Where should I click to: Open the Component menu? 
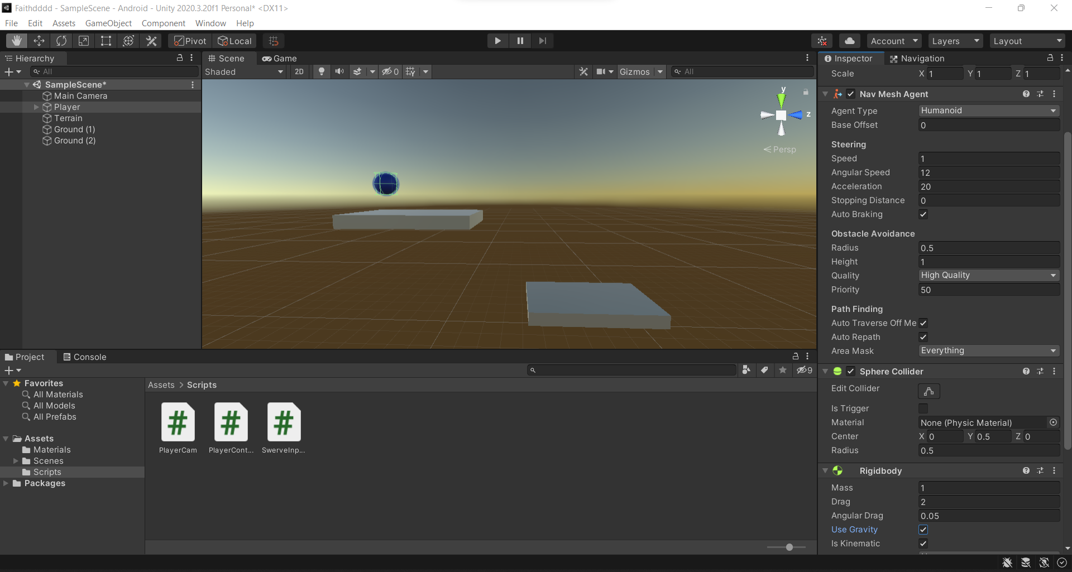tap(164, 23)
